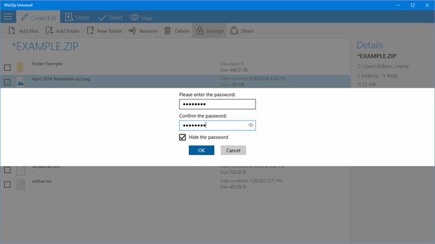The width and height of the screenshot is (435, 244).
Task: Click the Rename toolbar icon
Action: 132,31
